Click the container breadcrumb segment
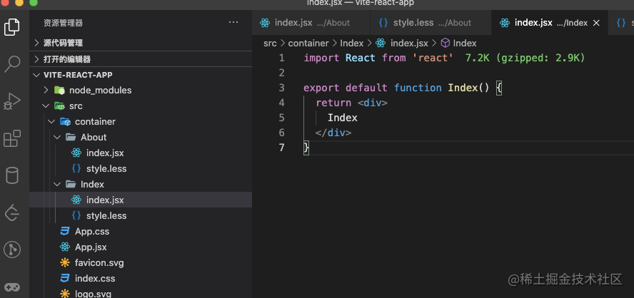This screenshot has height=298, width=634. click(308, 43)
